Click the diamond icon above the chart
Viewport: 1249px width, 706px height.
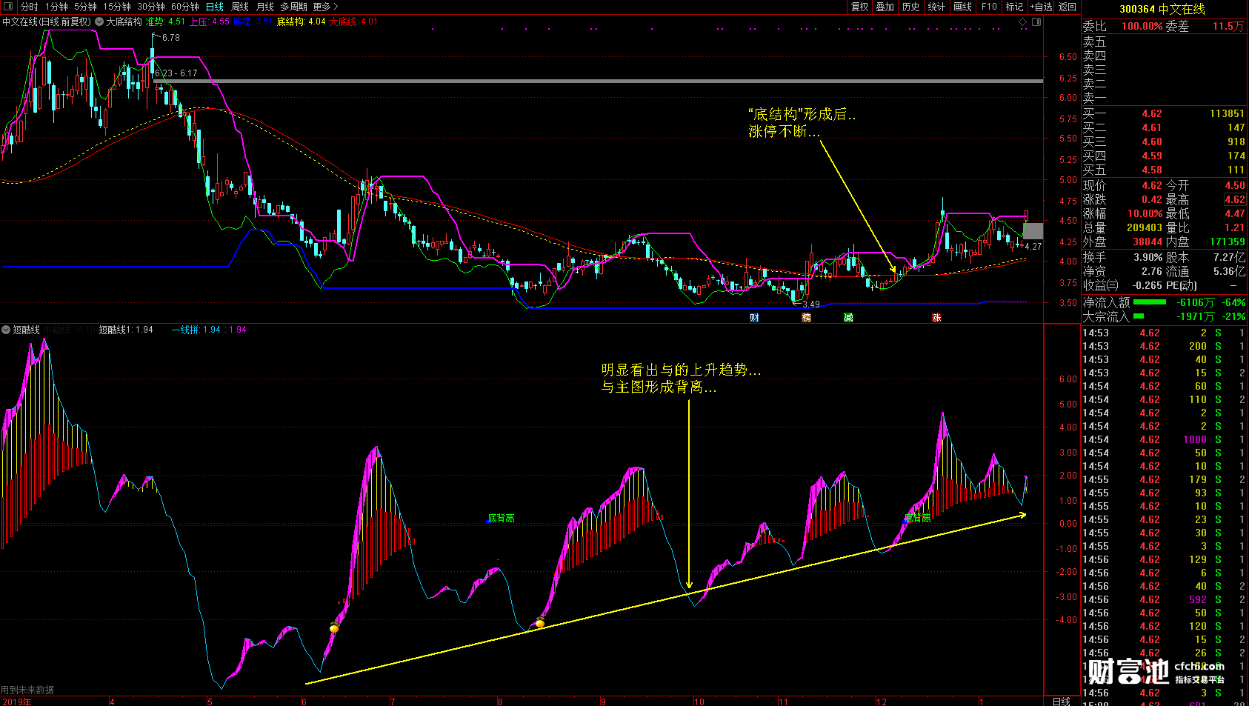pyautogui.click(x=1023, y=21)
